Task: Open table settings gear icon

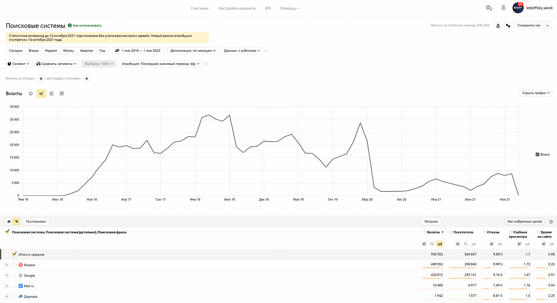Action: click(551, 222)
